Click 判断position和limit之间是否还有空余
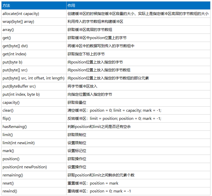212x196 pixels. pyautogui.click(x=99, y=127)
